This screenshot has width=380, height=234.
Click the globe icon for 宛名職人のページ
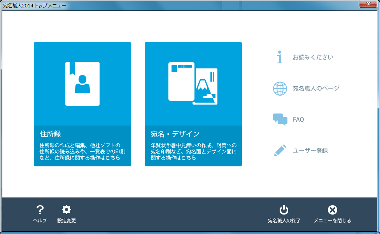click(280, 88)
